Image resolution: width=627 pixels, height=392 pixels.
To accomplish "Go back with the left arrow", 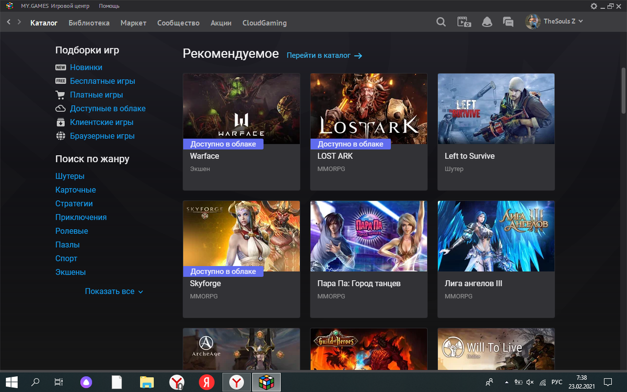I will 8,22.
